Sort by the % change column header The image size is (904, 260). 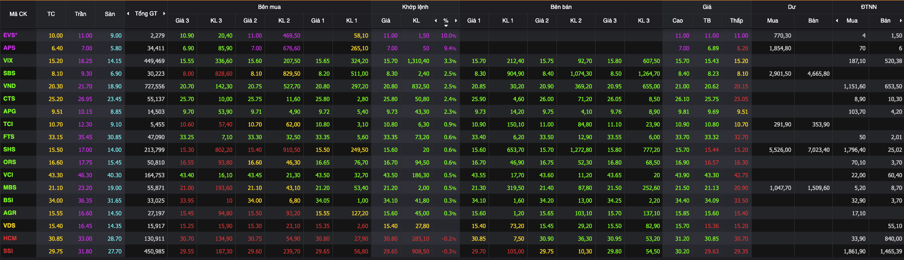[446, 21]
